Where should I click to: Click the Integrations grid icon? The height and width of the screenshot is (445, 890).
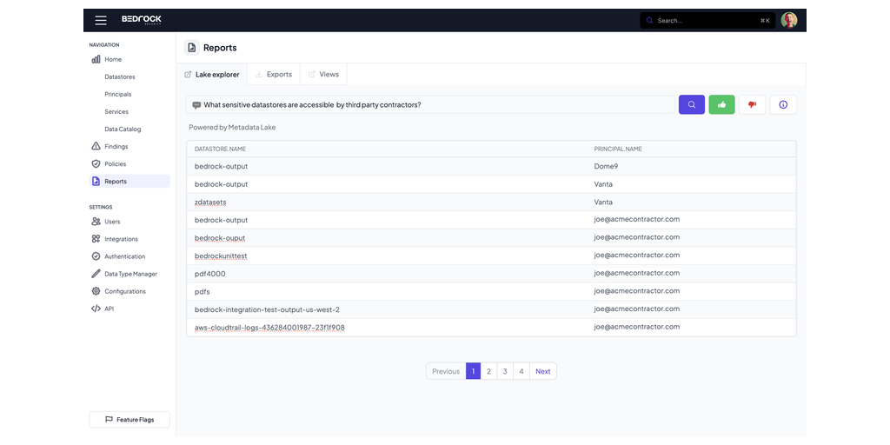pyautogui.click(x=96, y=239)
